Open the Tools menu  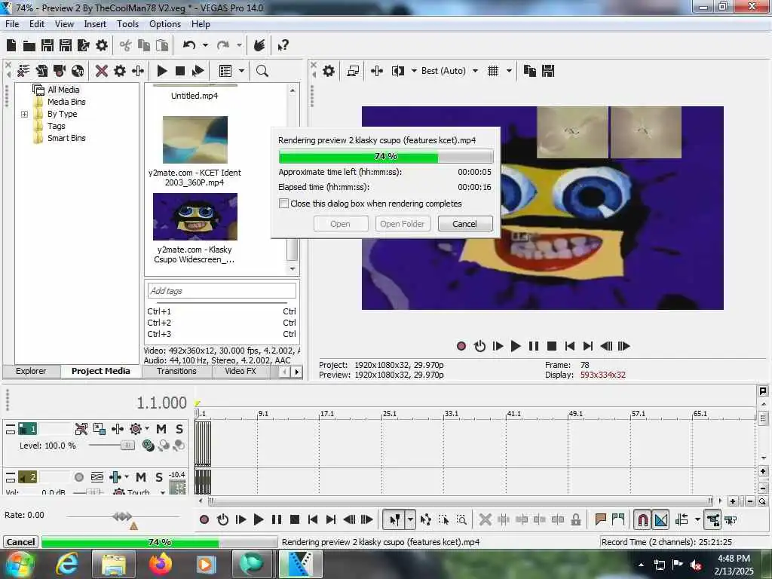point(127,24)
